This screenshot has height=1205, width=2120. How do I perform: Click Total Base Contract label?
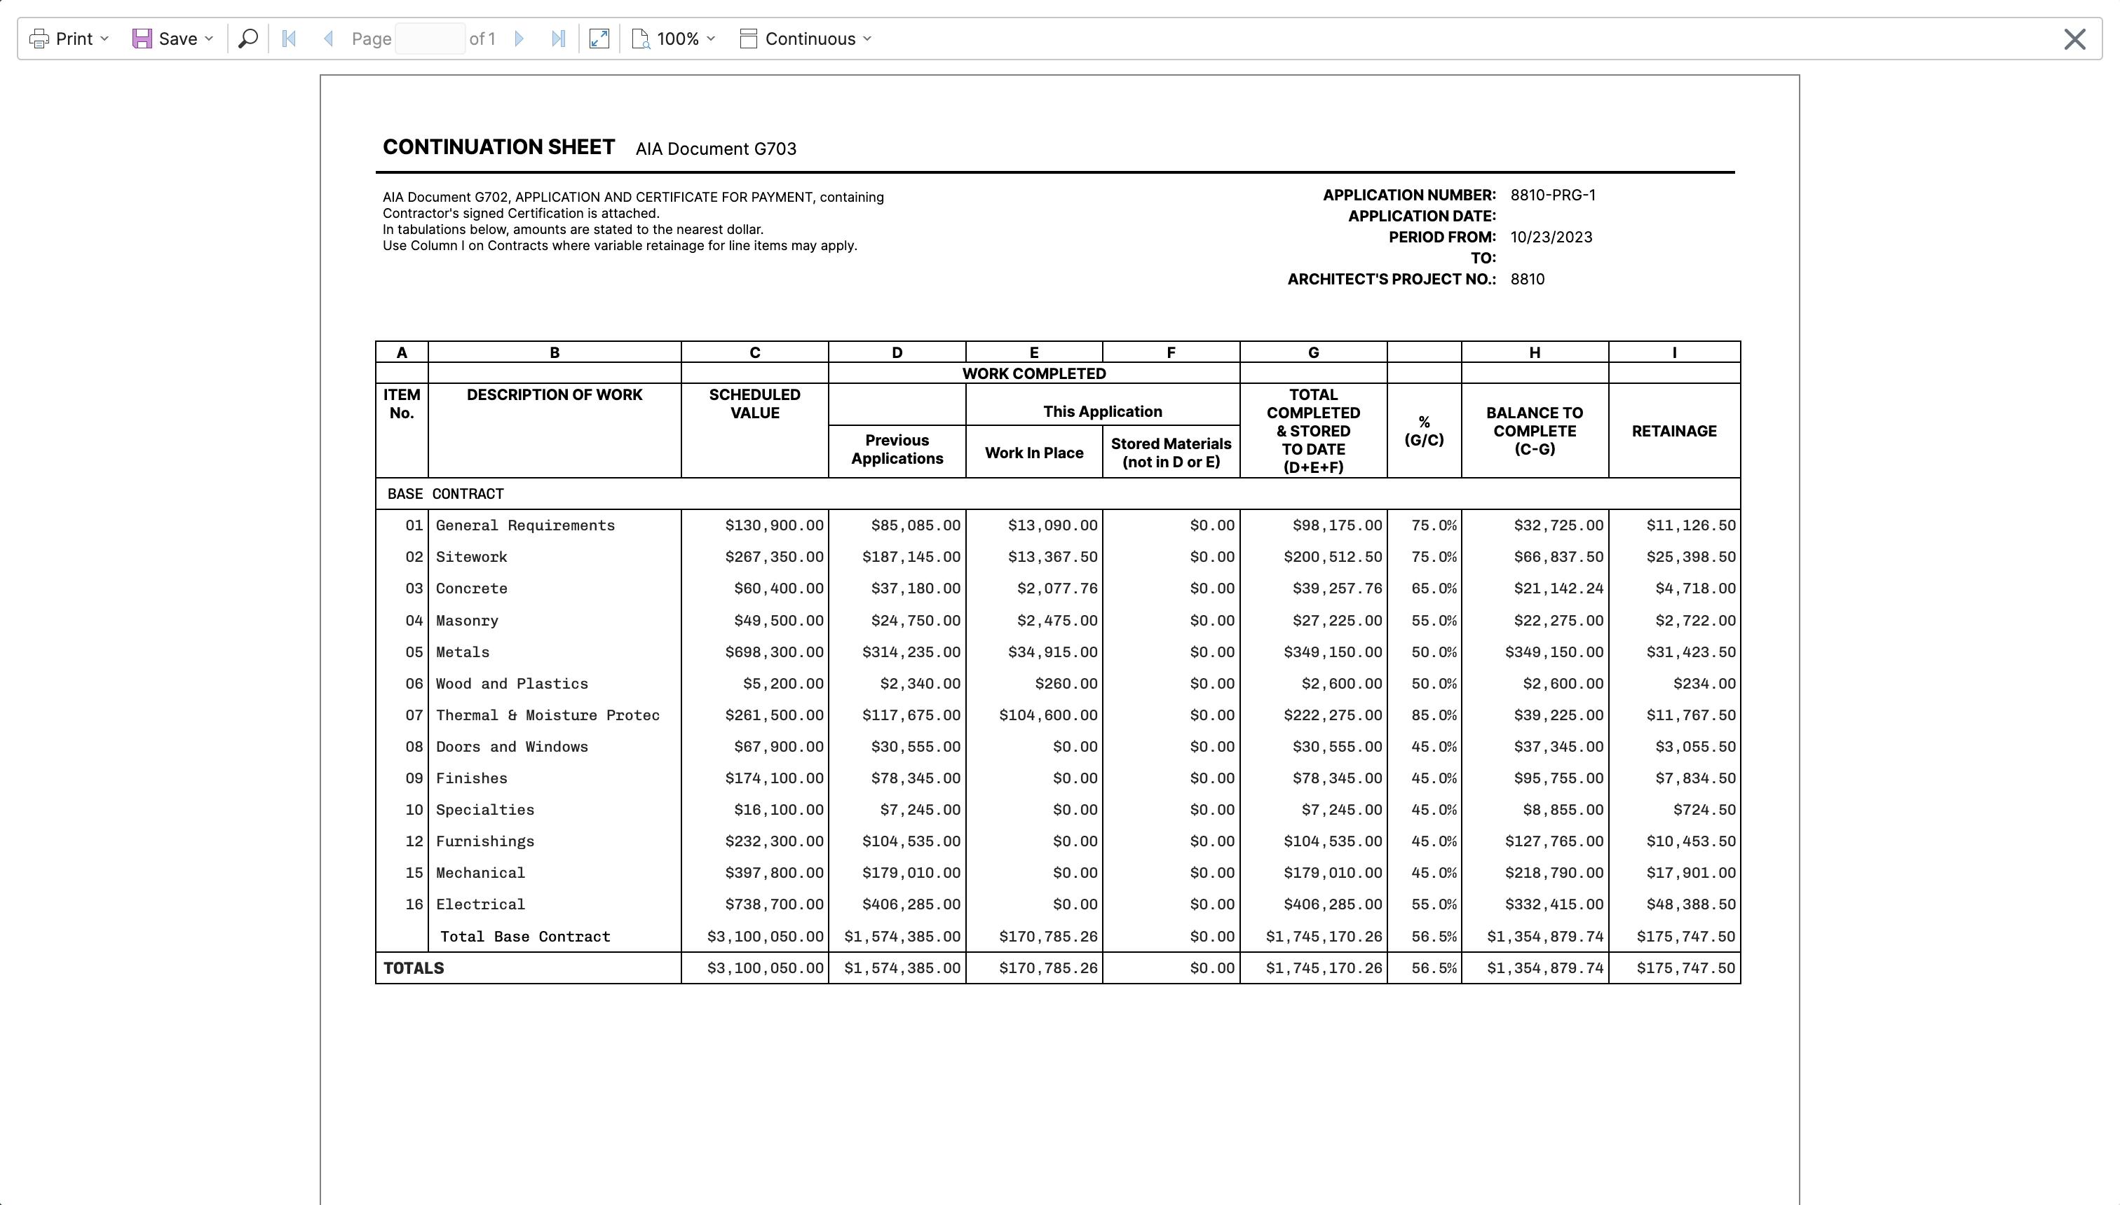tap(525, 937)
